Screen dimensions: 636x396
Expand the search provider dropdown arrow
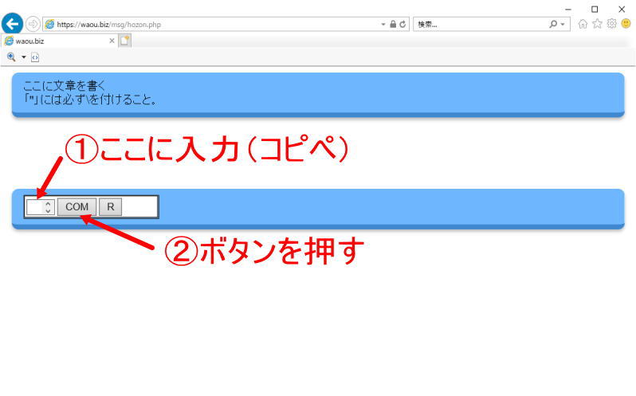564,25
